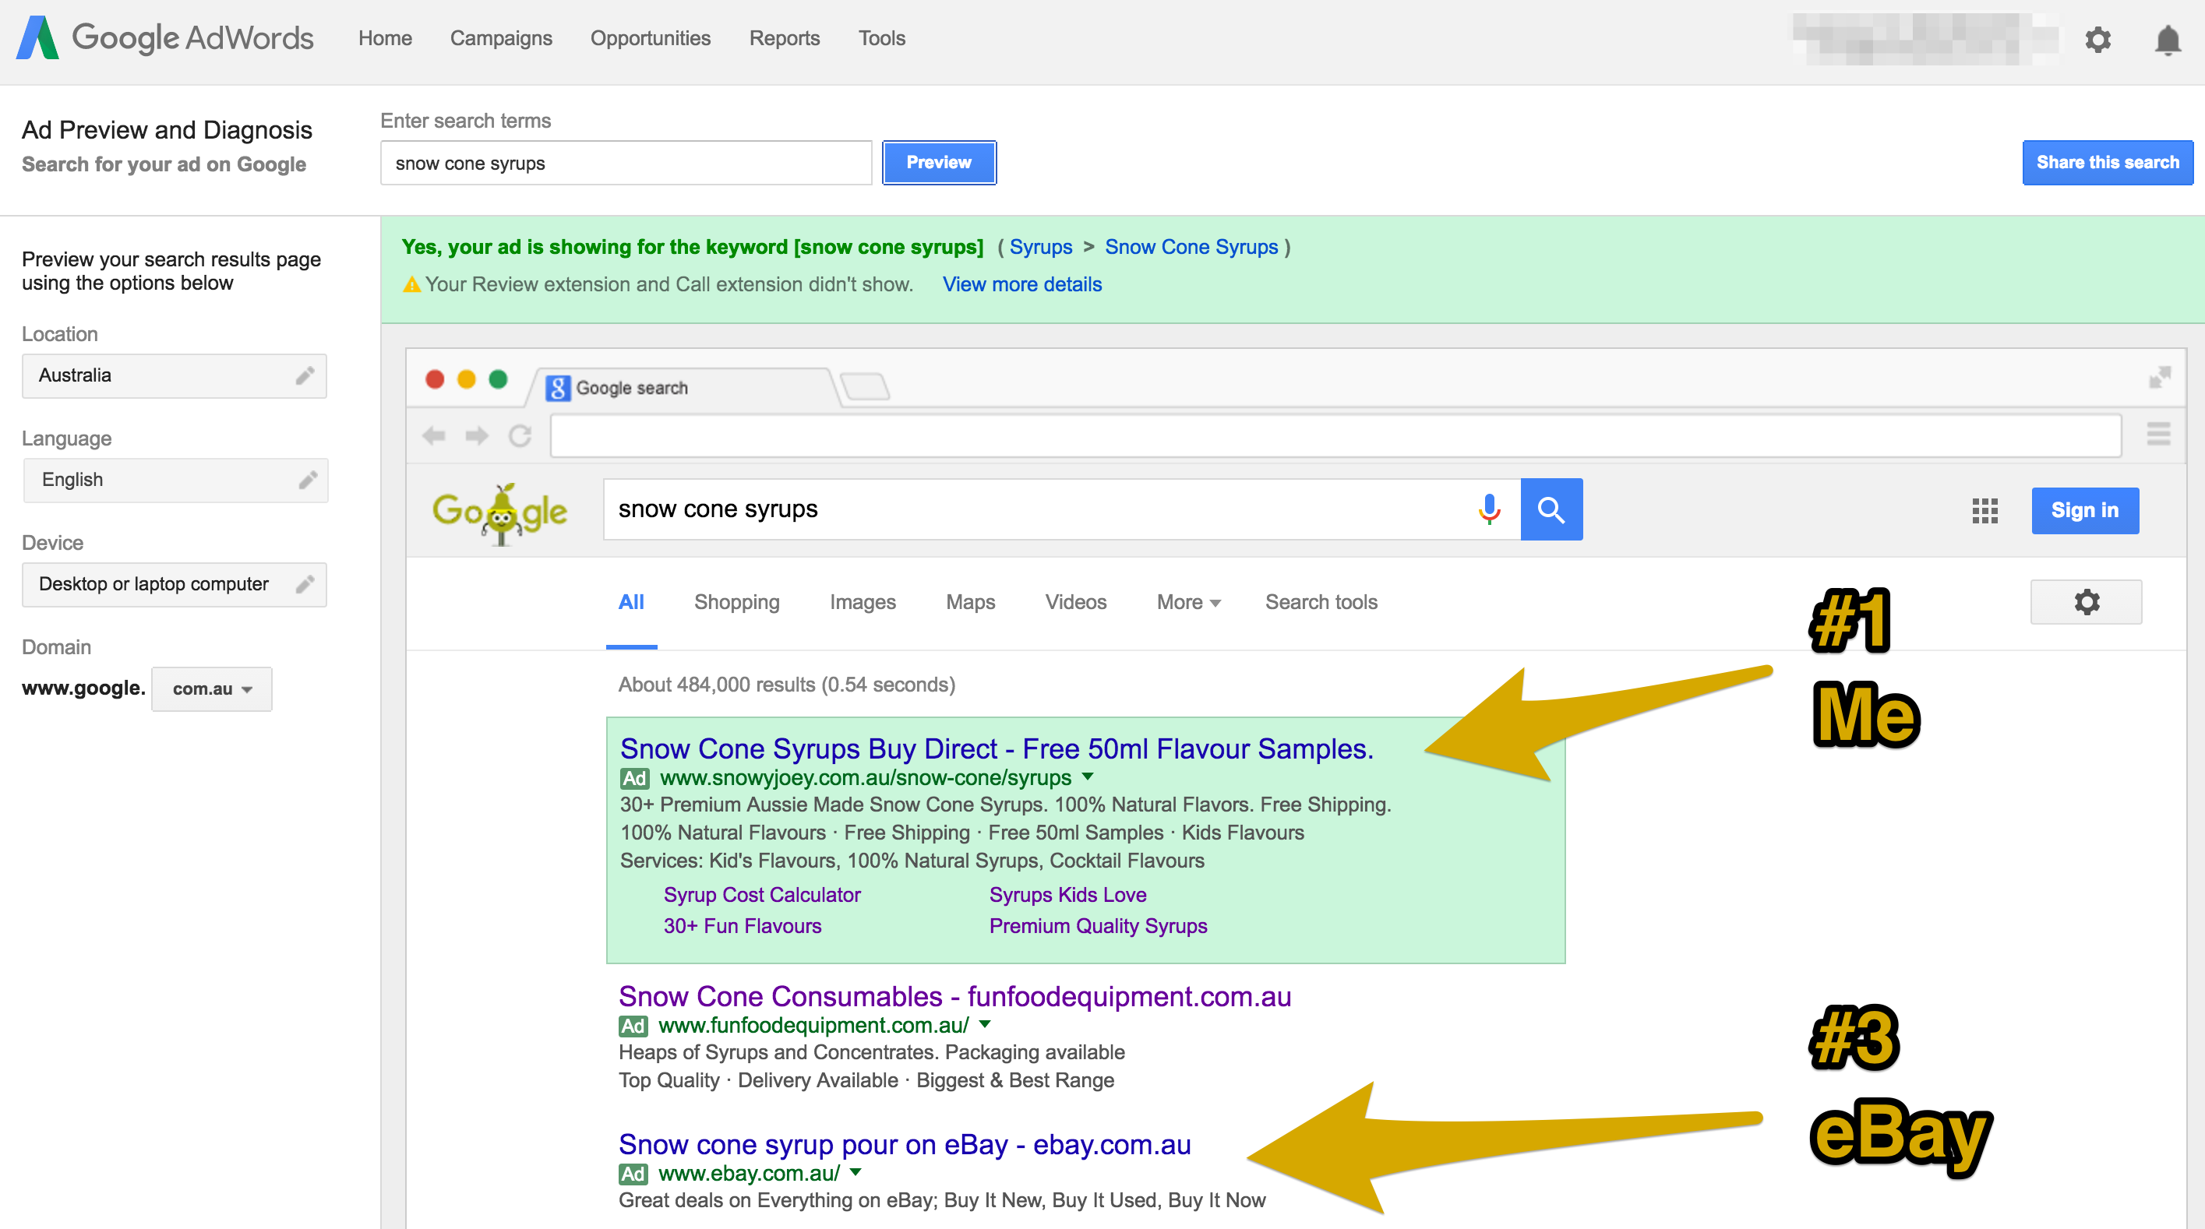This screenshot has width=2205, height=1229.
Task: Click the browser forward arrow in preview
Action: pyautogui.click(x=477, y=436)
